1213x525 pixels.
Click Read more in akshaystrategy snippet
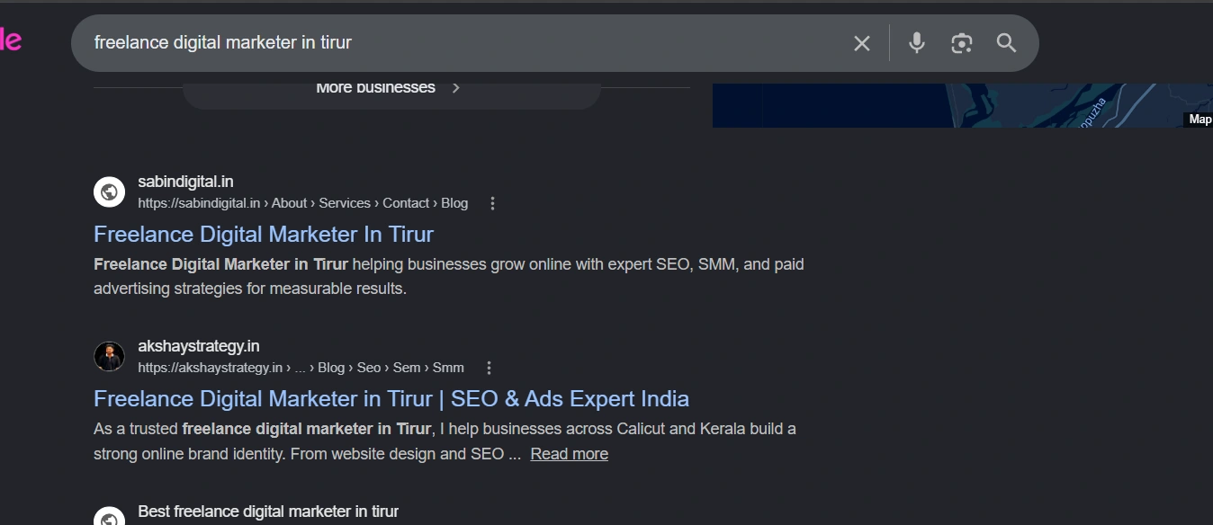(x=570, y=454)
